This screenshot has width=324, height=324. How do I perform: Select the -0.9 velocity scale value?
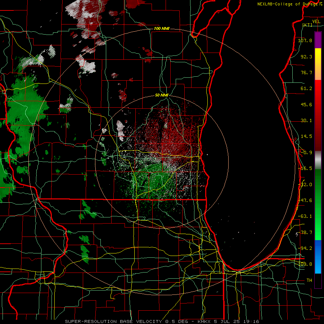pyautogui.click(x=306, y=153)
